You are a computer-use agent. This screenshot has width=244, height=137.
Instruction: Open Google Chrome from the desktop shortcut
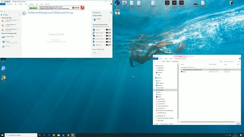(3, 79)
